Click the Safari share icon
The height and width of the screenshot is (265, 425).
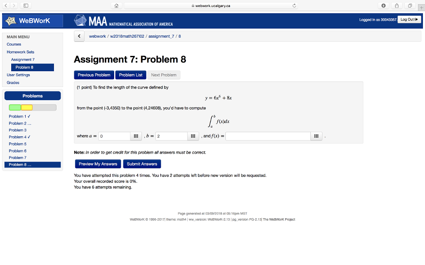pos(396,5)
